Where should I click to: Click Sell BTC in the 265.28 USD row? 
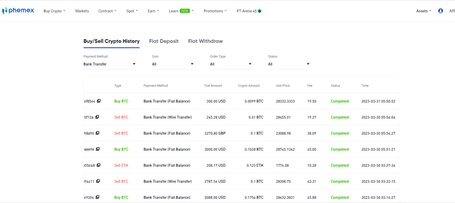121,117
